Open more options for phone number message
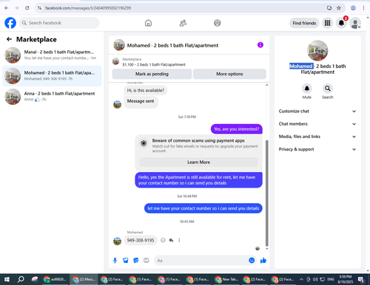 tap(179, 240)
